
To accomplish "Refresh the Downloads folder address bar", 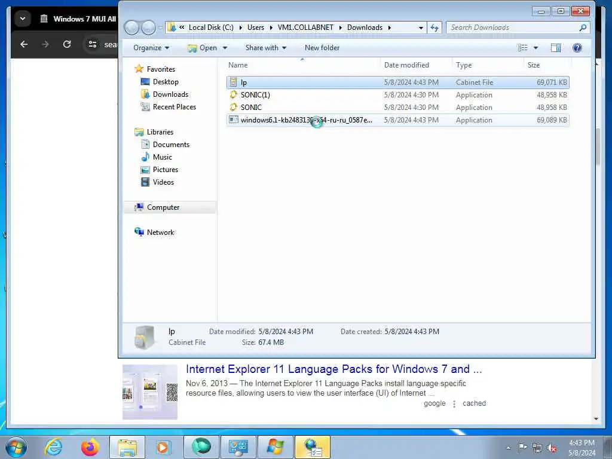I will [434, 27].
